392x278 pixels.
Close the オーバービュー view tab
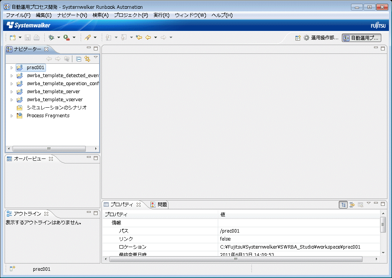click(51, 159)
